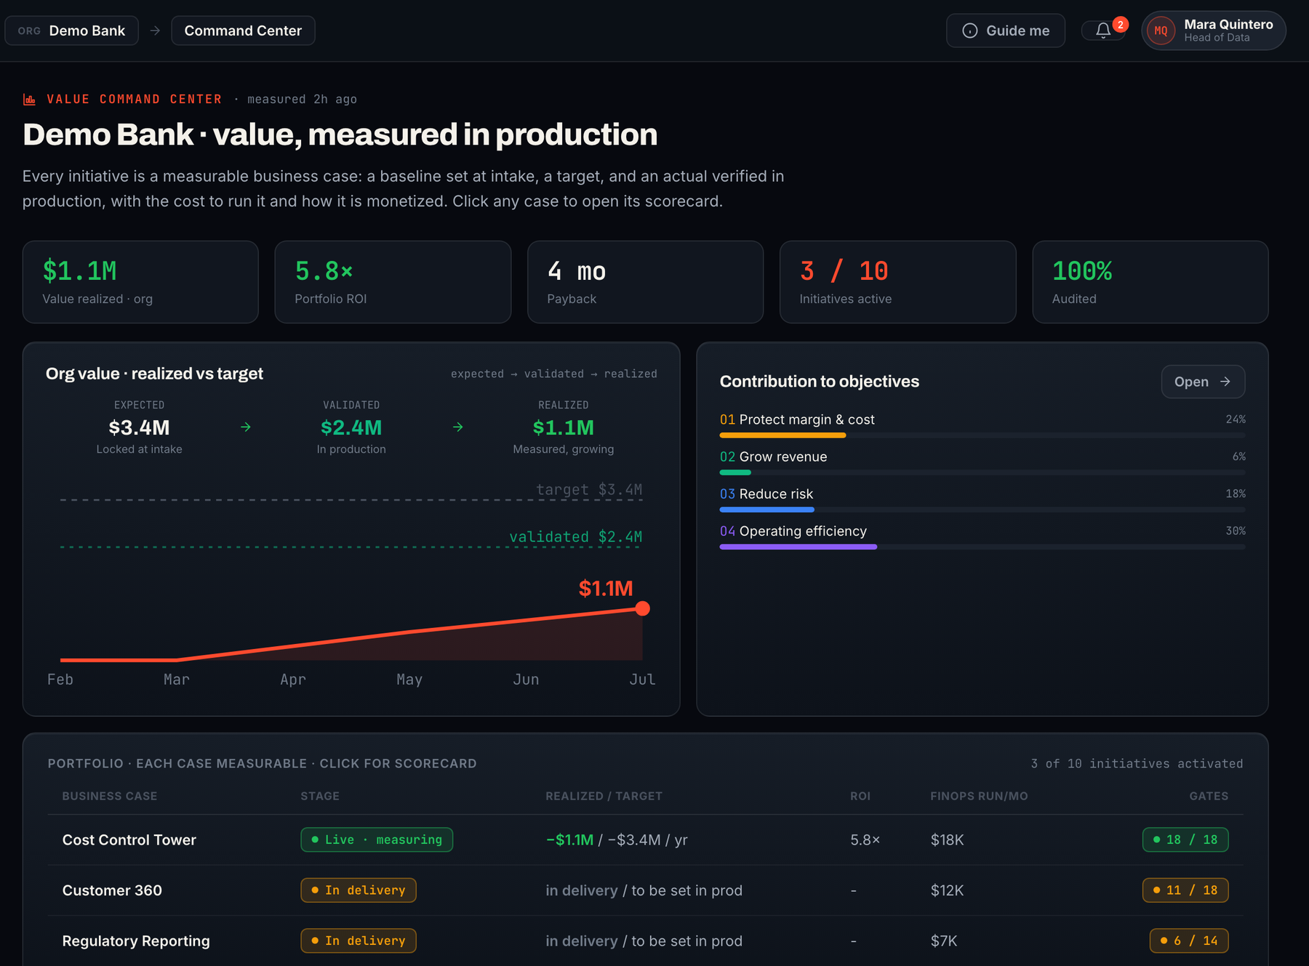
Task: Click the Validated $2.4M figure
Action: pyautogui.click(x=351, y=427)
